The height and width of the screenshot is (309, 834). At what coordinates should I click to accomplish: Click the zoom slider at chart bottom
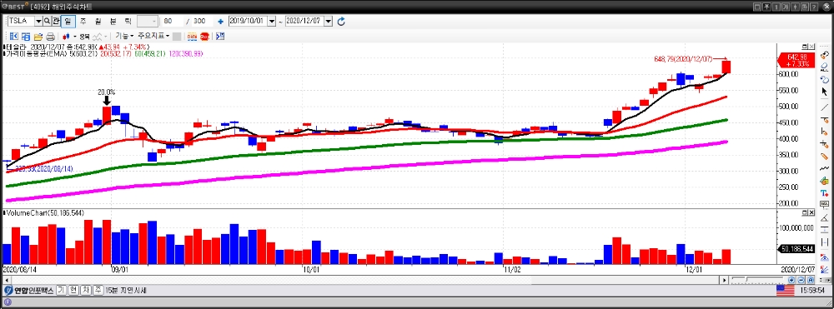pos(758,279)
